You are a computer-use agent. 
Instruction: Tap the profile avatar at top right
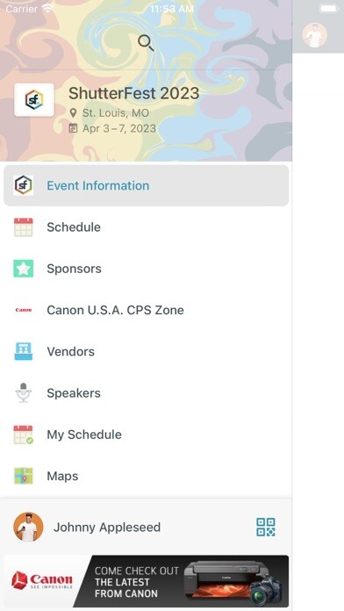315,35
